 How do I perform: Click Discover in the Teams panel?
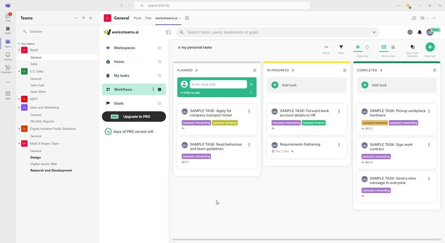coord(36,32)
